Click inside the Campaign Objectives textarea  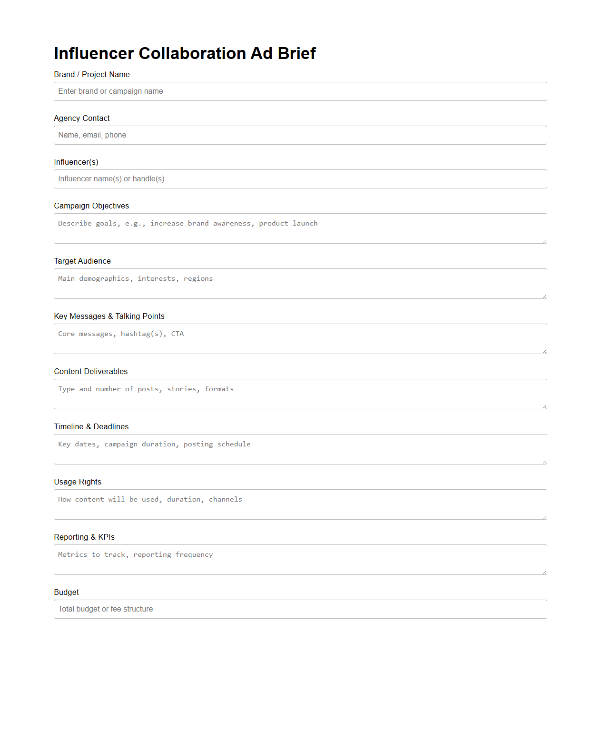click(300, 228)
